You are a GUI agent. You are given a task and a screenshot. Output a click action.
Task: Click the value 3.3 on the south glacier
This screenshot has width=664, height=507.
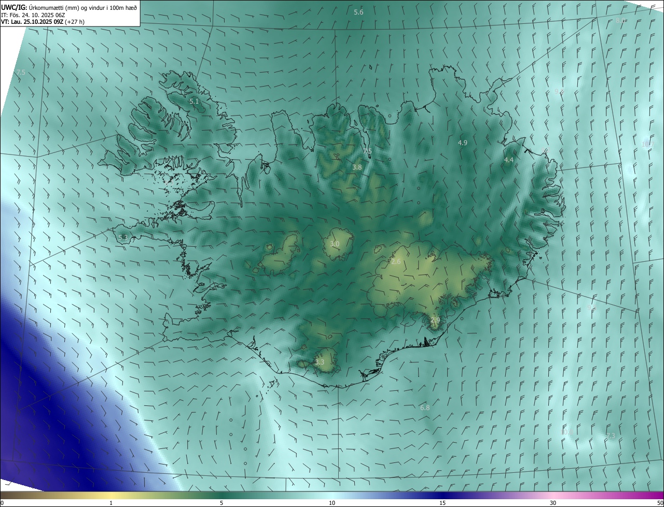[320, 362]
